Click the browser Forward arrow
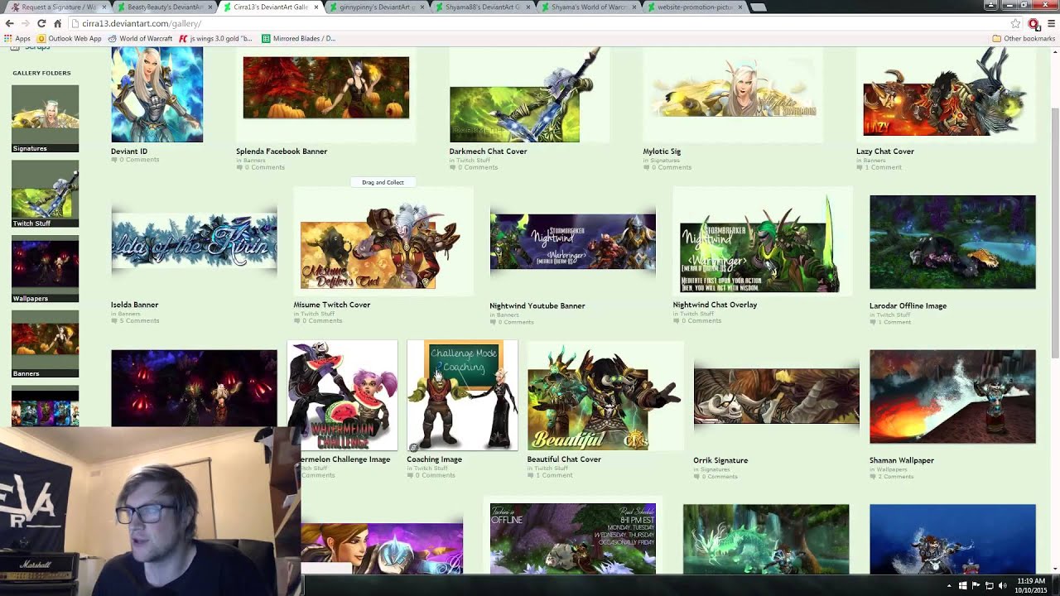This screenshot has width=1060, height=596. (x=25, y=23)
